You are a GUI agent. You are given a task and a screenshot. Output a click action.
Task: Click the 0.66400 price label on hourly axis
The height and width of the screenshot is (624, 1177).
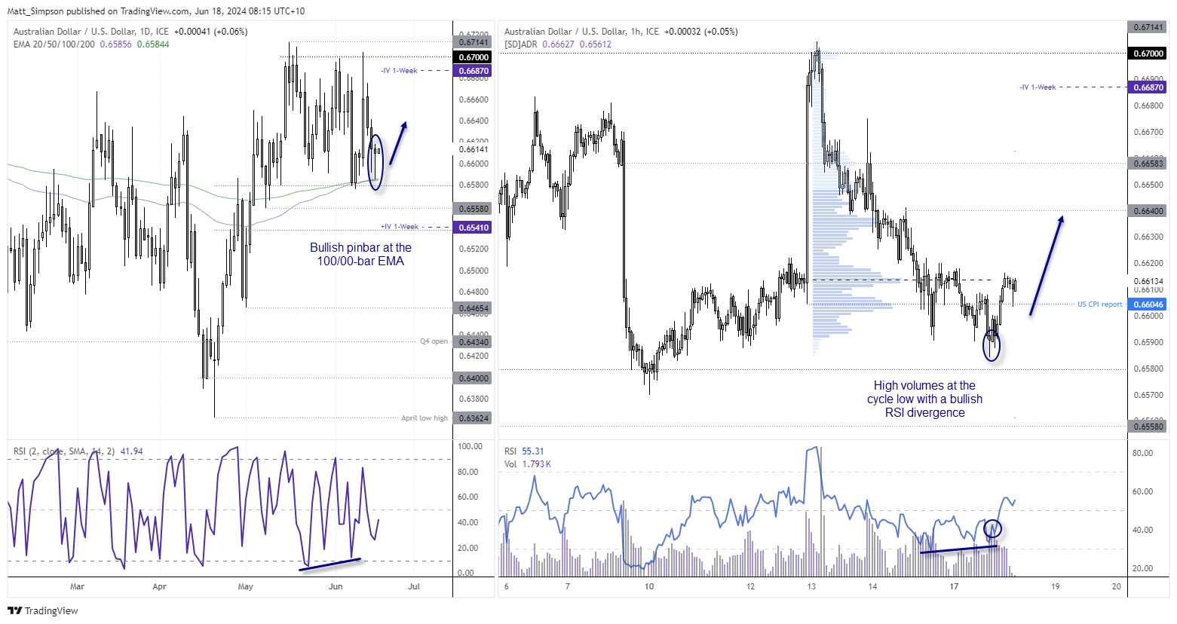coord(1148,211)
